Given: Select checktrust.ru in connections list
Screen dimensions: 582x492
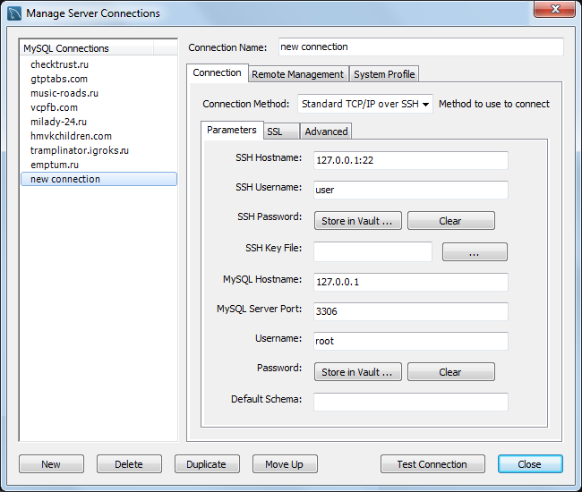Looking at the screenshot, I should click(98, 64).
